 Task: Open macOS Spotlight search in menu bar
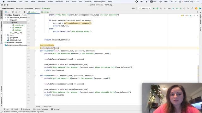[176, 1]
